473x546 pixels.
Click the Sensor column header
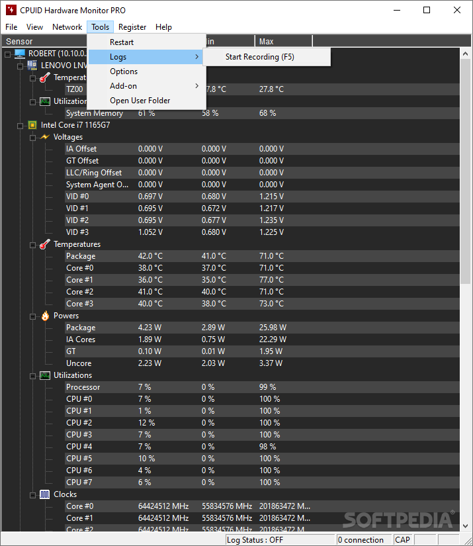pos(44,41)
